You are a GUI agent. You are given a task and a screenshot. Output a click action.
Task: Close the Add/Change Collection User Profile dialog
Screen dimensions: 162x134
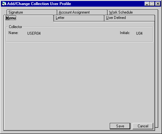pos(158,4)
